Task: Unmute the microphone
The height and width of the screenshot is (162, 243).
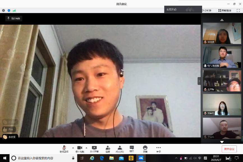Action: [x=64, y=149]
